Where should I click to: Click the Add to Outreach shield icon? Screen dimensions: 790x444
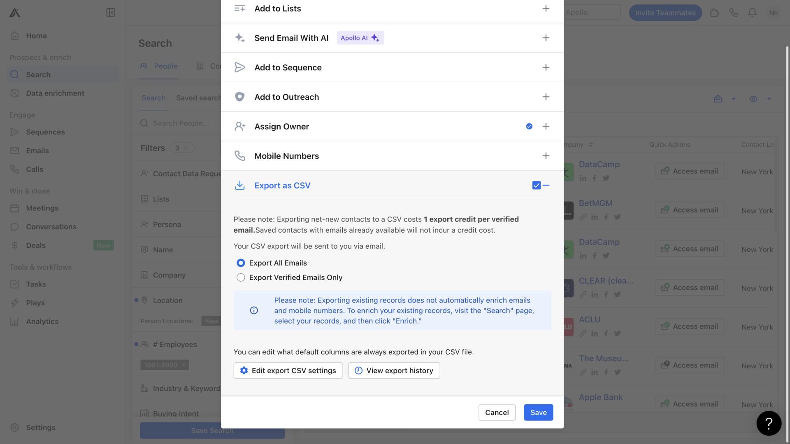tap(239, 97)
